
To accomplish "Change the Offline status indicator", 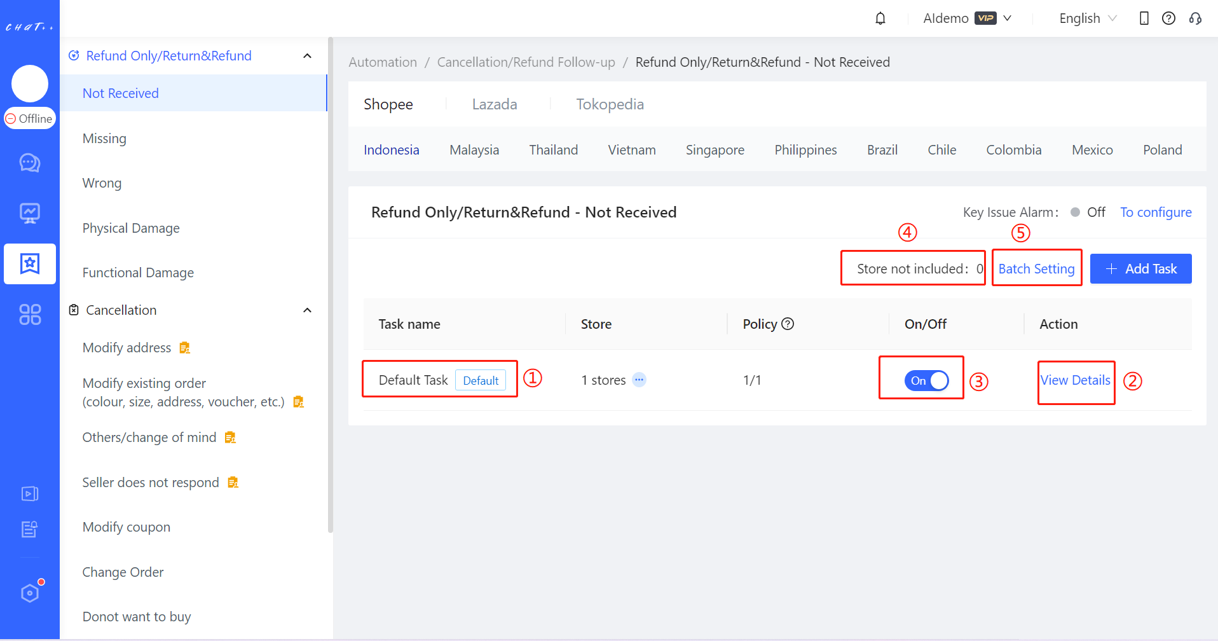I will click(30, 118).
